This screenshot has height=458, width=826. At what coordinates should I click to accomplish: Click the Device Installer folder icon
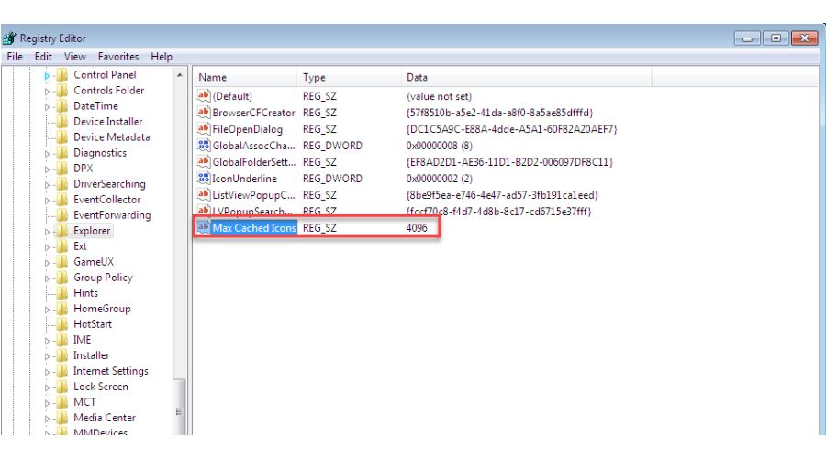click(x=62, y=122)
